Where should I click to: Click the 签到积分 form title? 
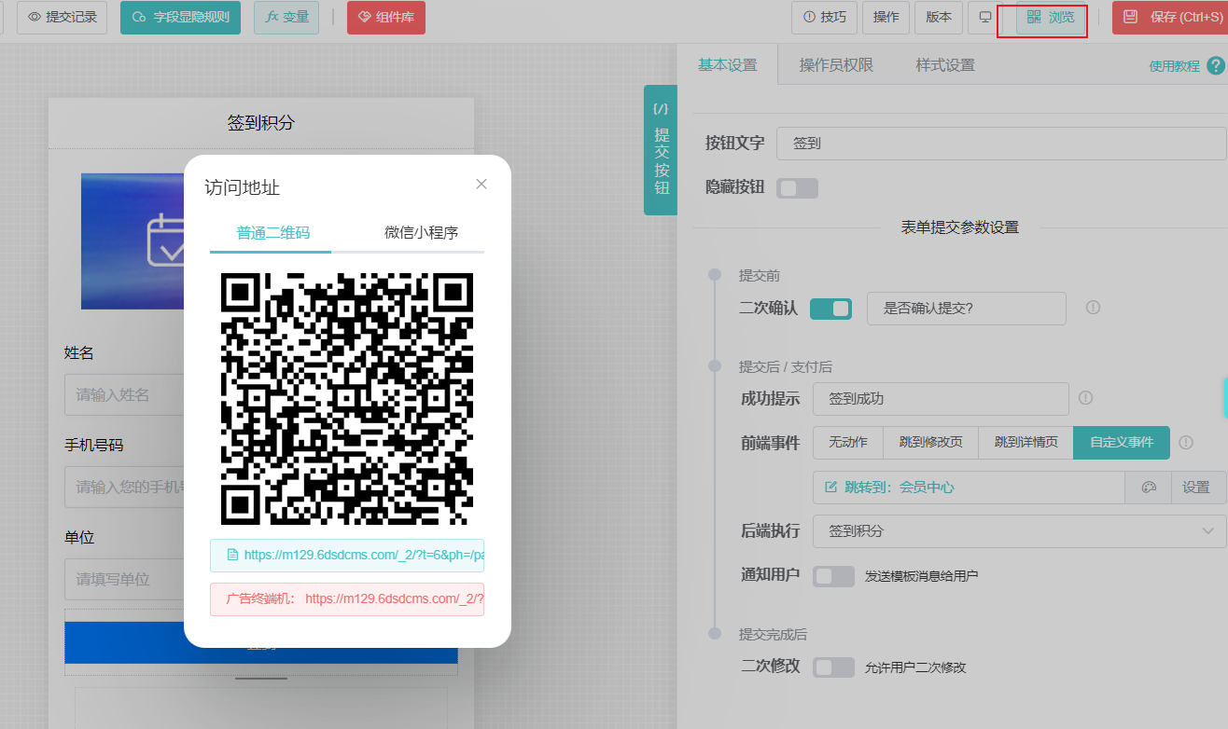pyautogui.click(x=261, y=122)
